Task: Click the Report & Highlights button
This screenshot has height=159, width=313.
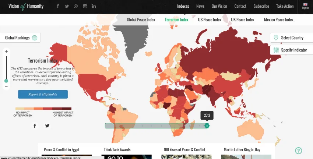Action: [43, 94]
